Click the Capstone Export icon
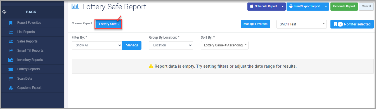 (x=11, y=88)
